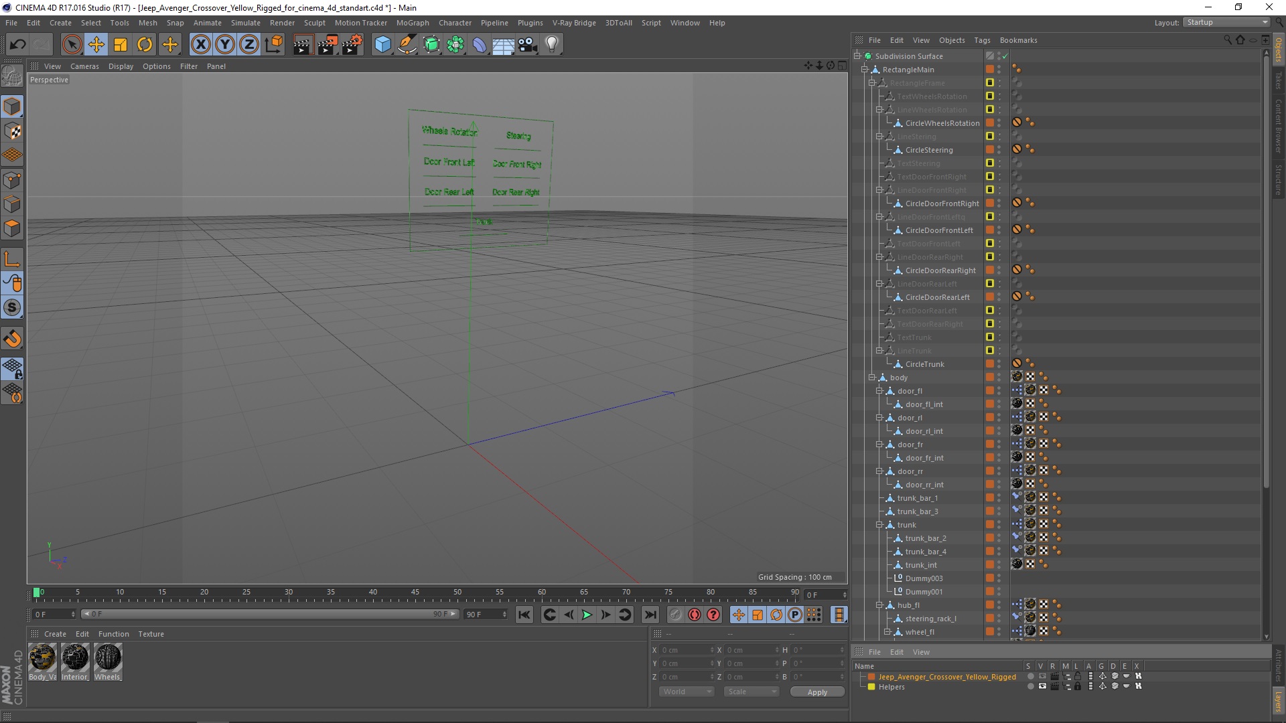Open the Simulate menu
This screenshot has height=723, width=1286.
(x=246, y=23)
